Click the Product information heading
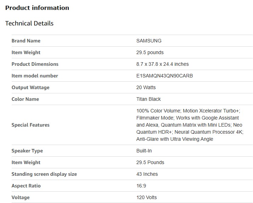This screenshot has width=253, height=203. click(x=37, y=8)
